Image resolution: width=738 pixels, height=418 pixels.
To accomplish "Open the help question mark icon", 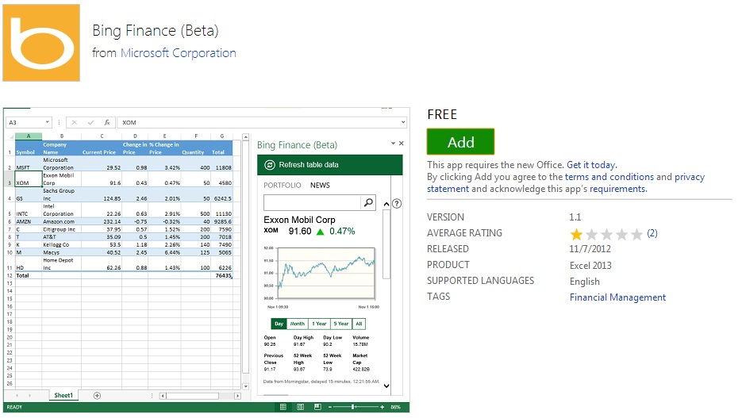I will click(x=397, y=204).
